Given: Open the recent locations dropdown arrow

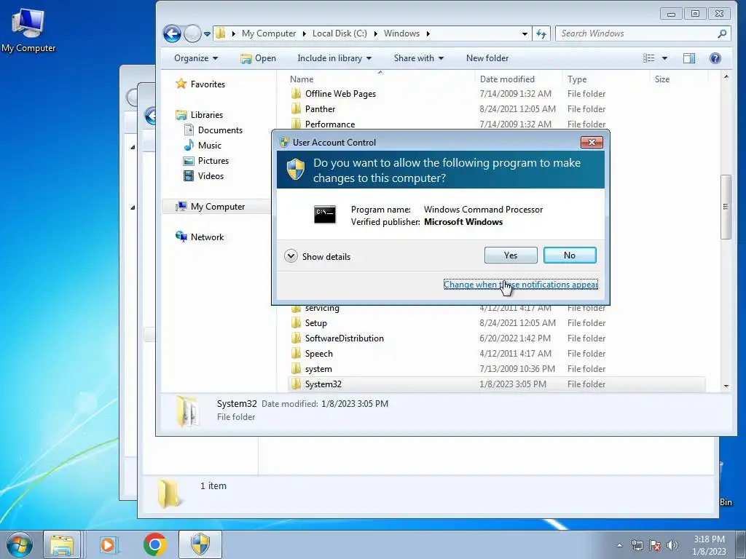Looking at the screenshot, I should pyautogui.click(x=207, y=33).
